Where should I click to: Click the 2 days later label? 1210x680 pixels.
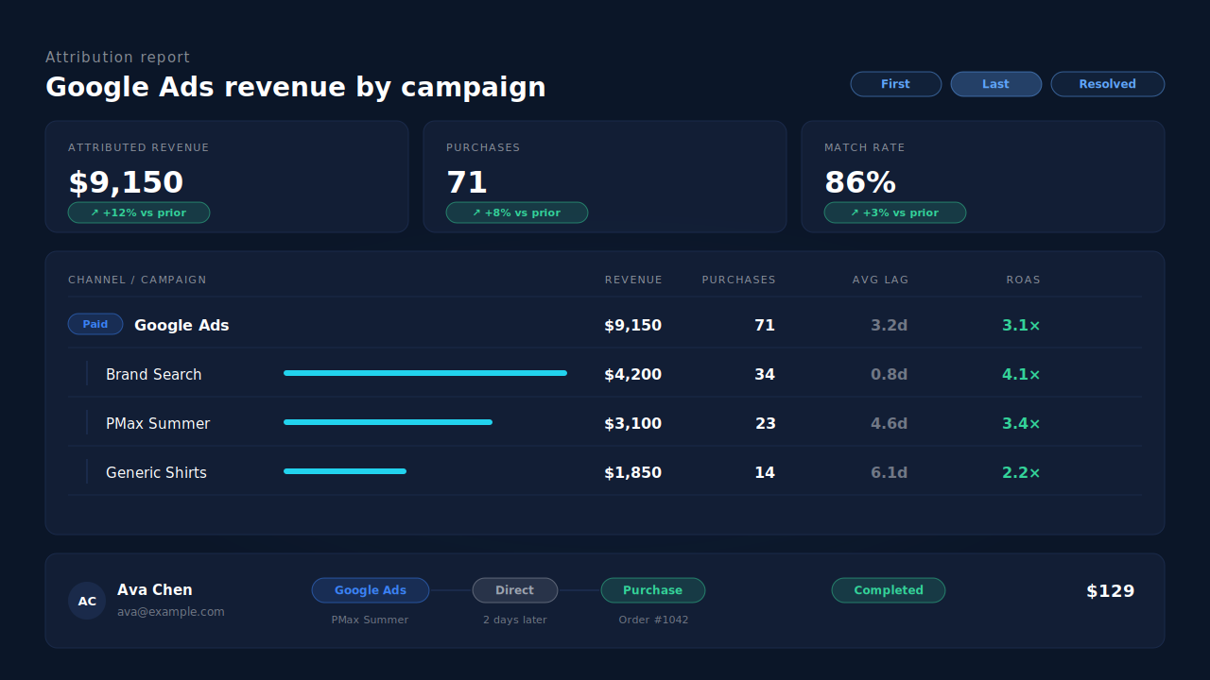click(x=515, y=620)
